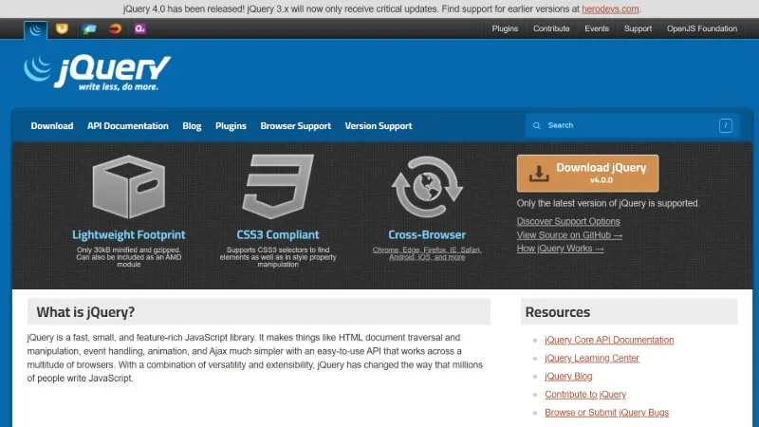Click the slash shortcut key badge in search
The width and height of the screenshot is (759, 427).
tap(725, 126)
